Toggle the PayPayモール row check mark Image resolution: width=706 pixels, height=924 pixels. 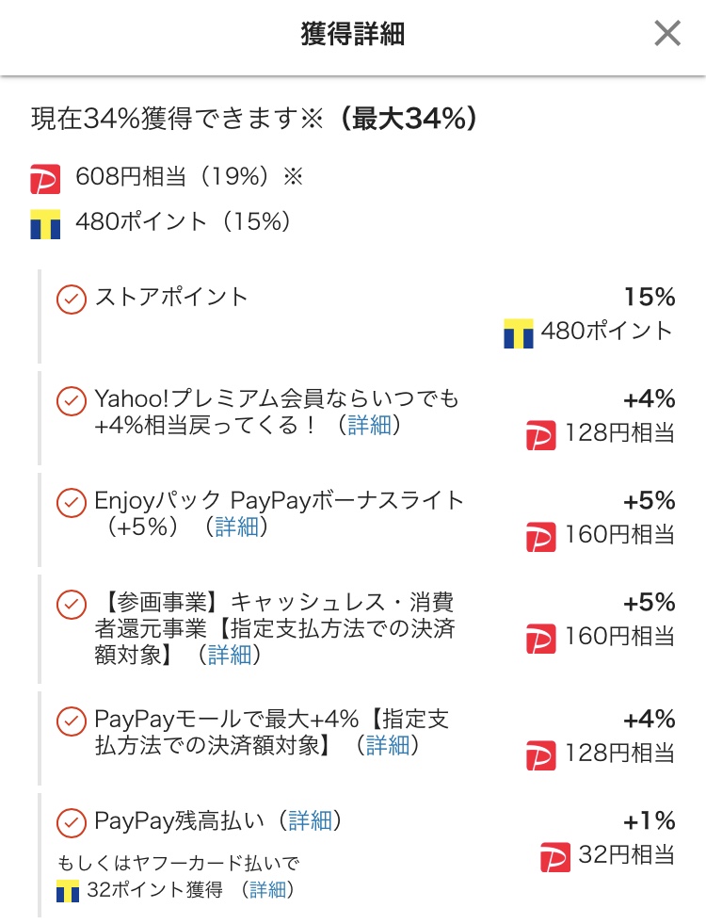click(x=72, y=721)
